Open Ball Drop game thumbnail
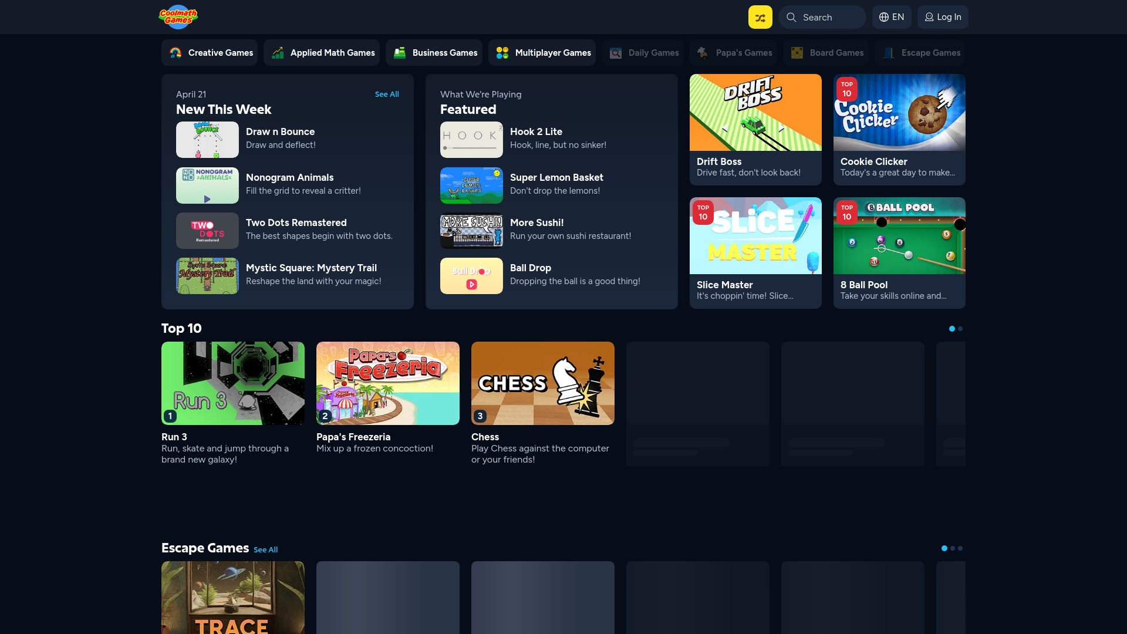Viewport: 1127px width, 634px height. pyautogui.click(x=471, y=276)
